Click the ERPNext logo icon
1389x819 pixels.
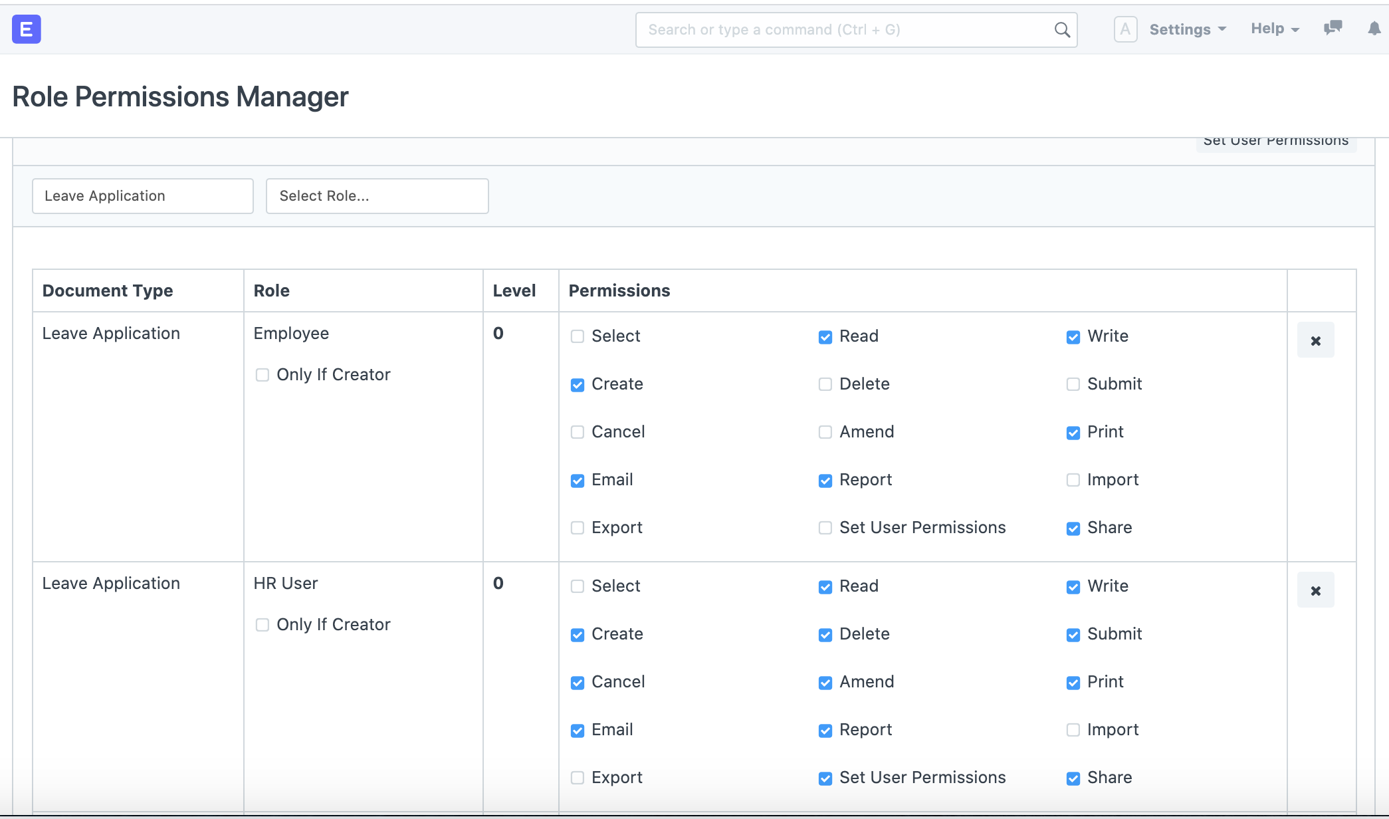tap(26, 29)
